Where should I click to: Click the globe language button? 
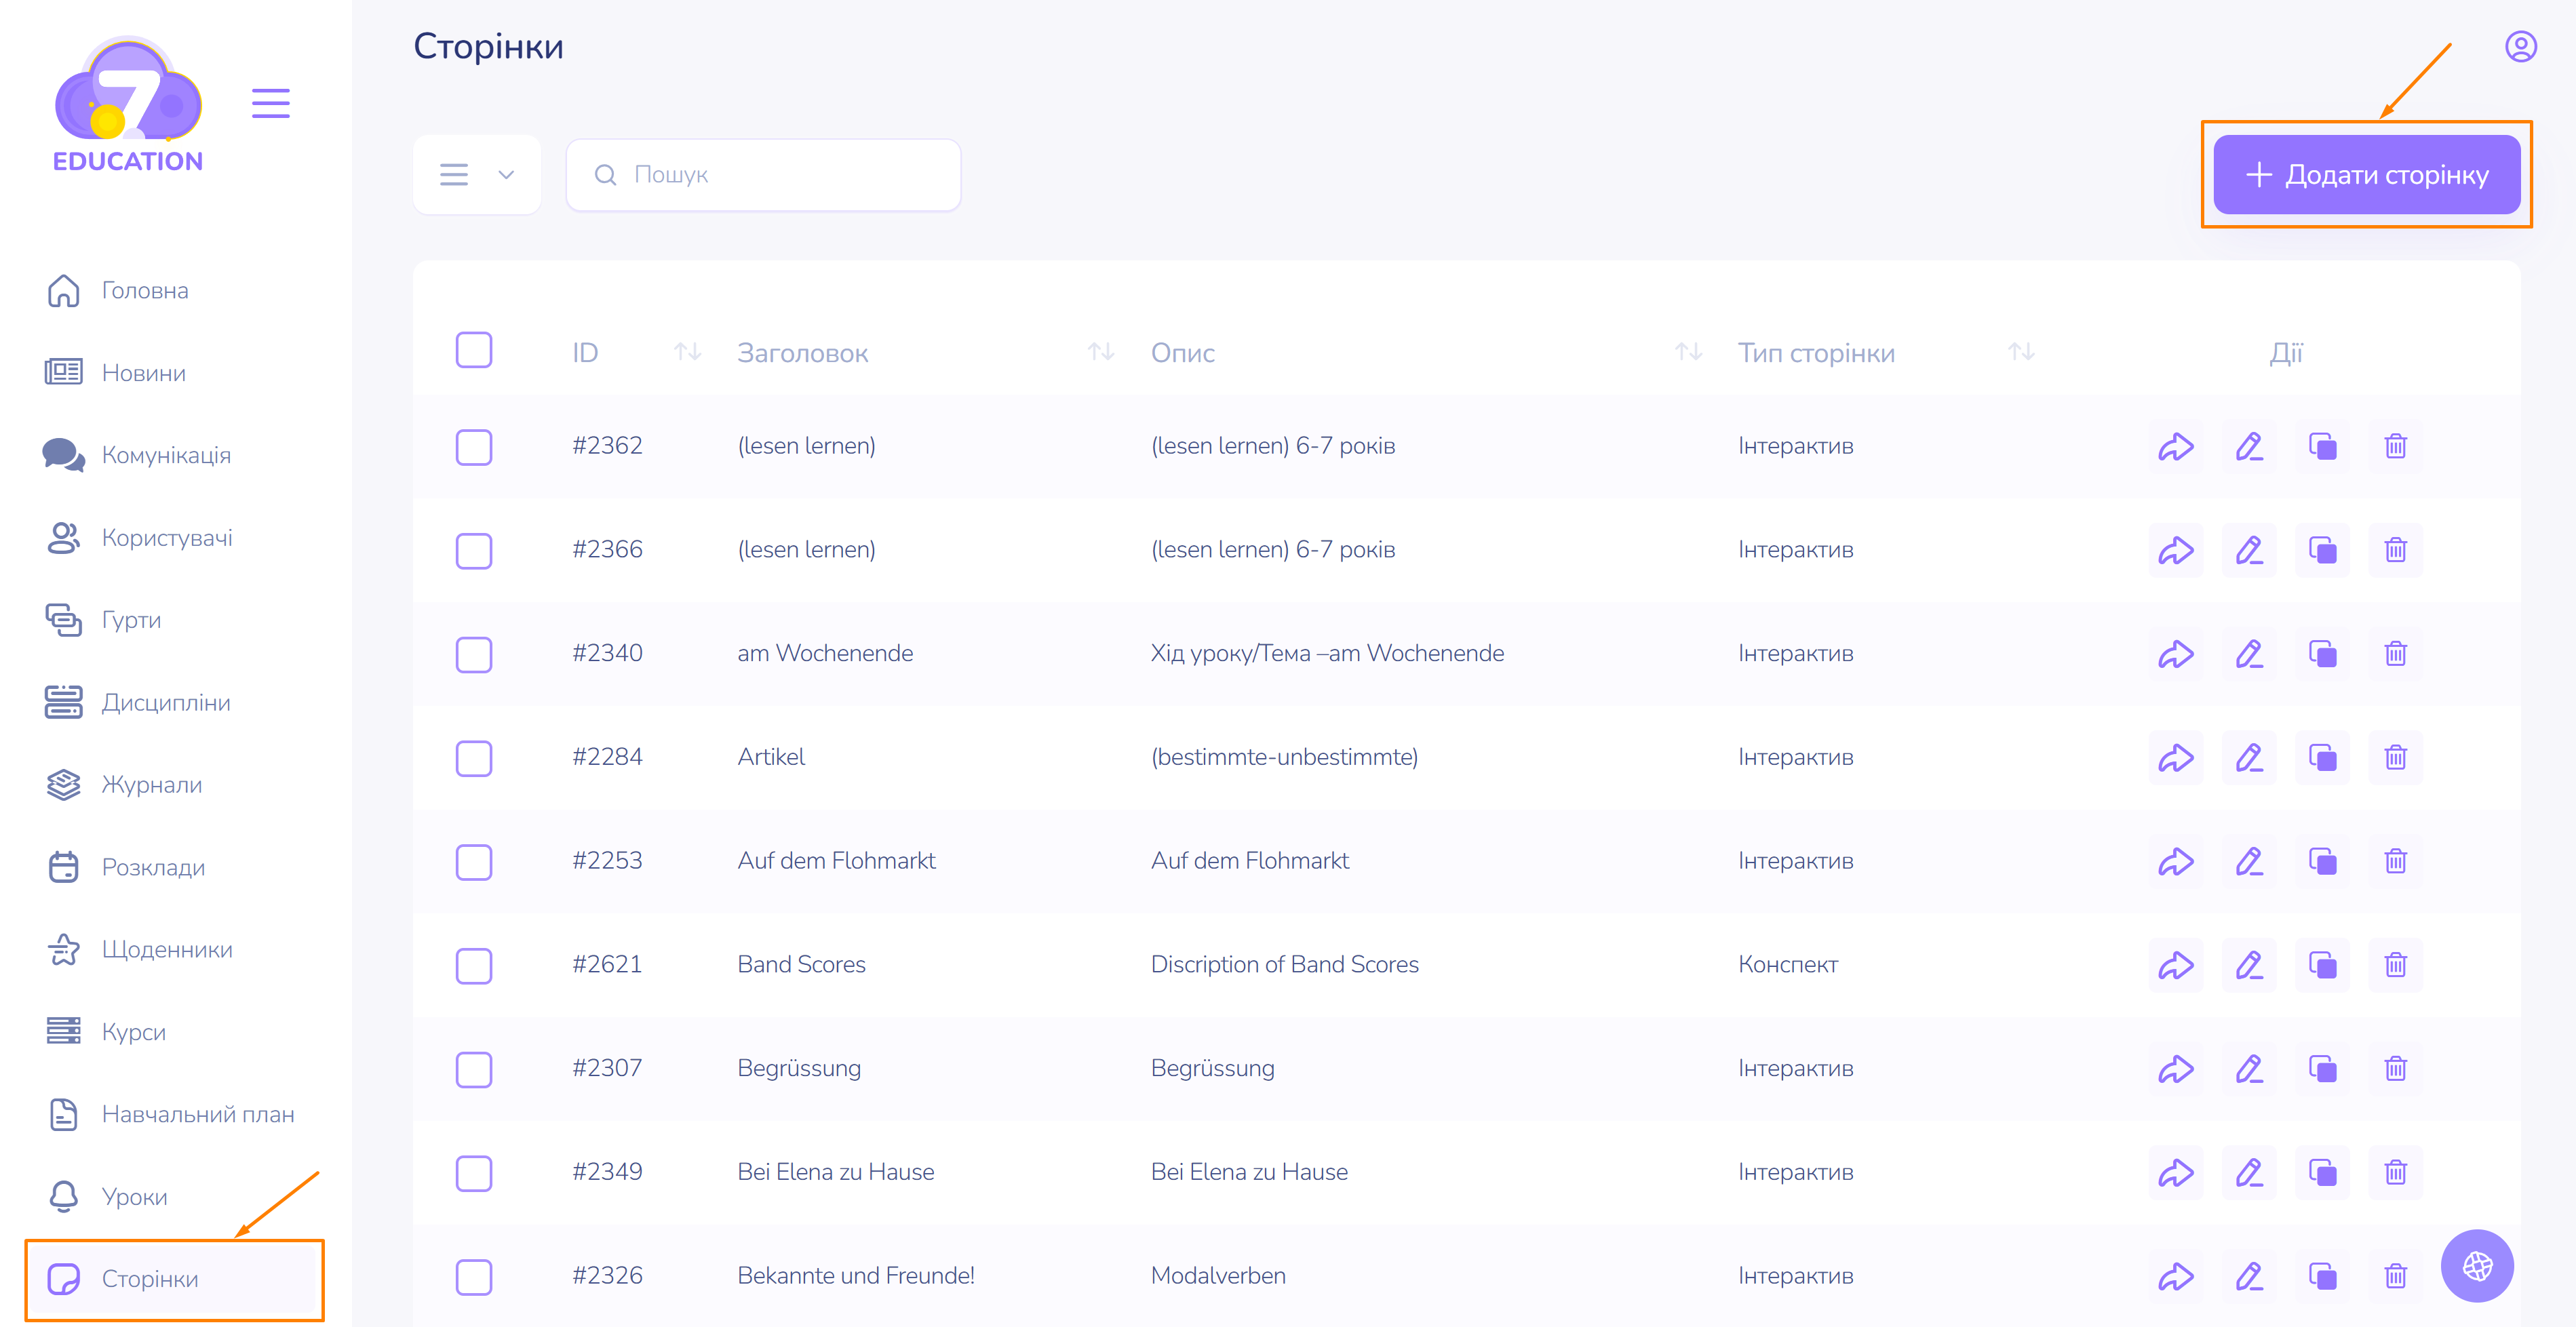click(2477, 1266)
